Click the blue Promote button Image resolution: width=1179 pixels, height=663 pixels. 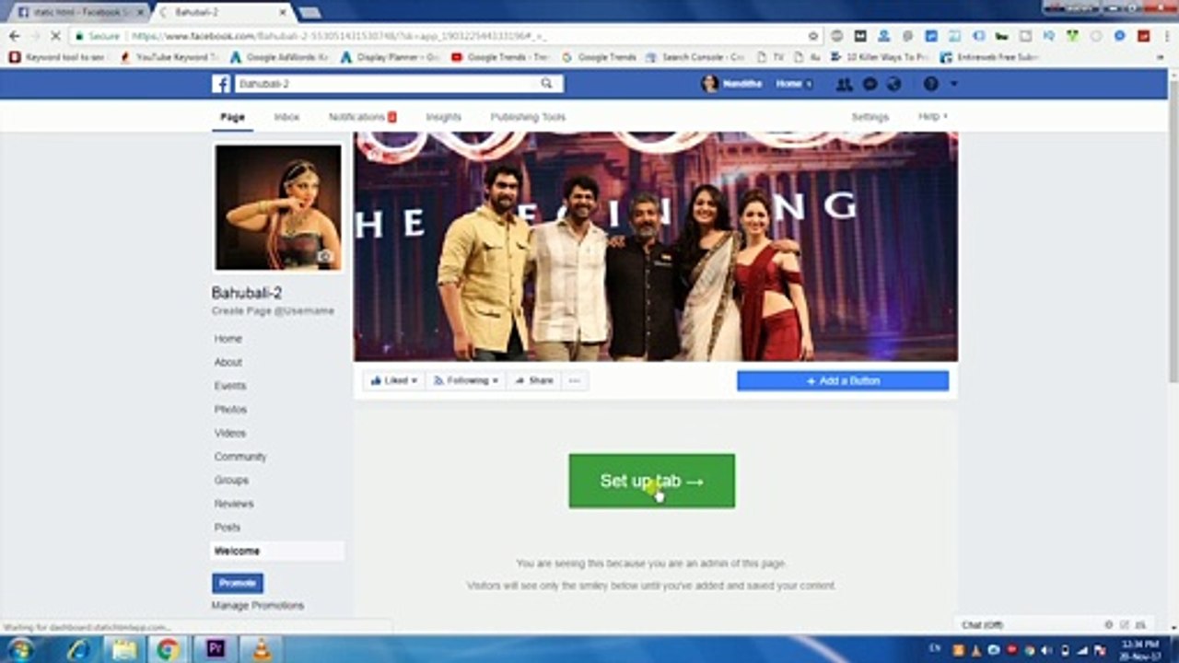[238, 583]
